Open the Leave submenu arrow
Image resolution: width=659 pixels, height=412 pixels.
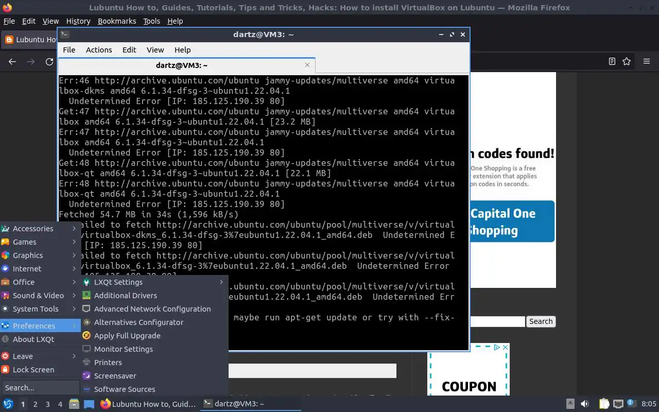[x=74, y=356]
